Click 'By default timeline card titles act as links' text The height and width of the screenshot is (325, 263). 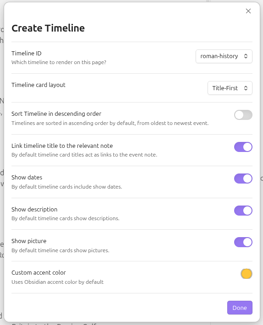click(x=84, y=155)
